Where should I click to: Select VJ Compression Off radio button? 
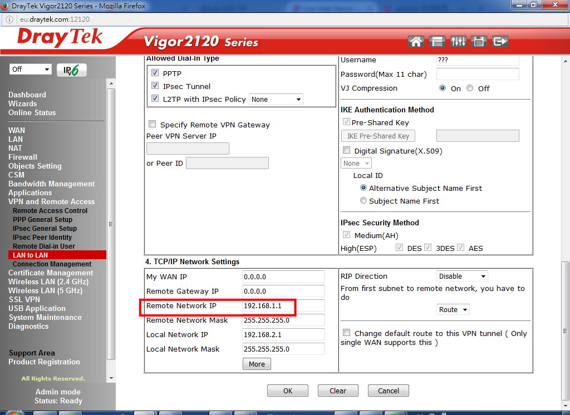[470, 88]
